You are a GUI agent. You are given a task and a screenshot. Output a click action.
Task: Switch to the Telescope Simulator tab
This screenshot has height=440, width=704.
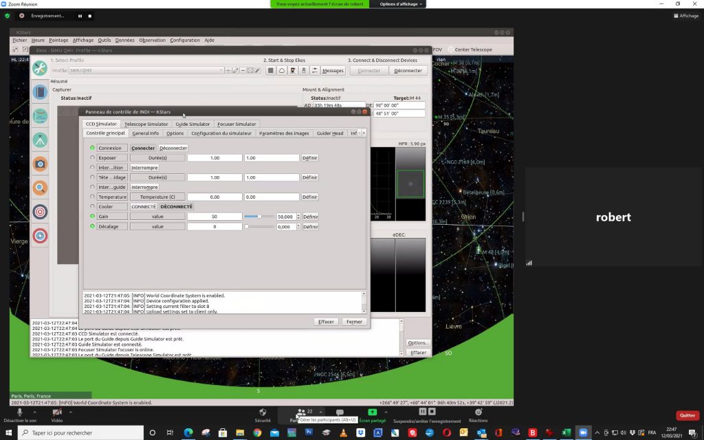click(x=146, y=124)
